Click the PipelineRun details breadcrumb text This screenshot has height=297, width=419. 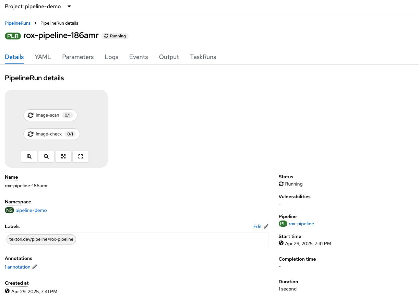[x=59, y=23]
